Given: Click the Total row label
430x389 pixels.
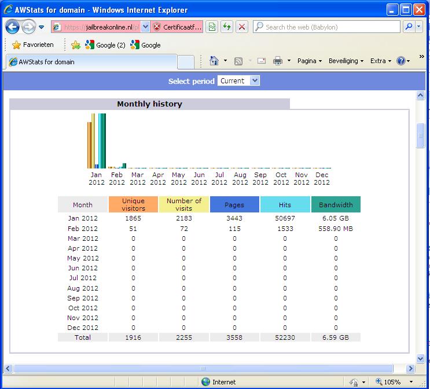Looking at the screenshot, I should coord(83,337).
